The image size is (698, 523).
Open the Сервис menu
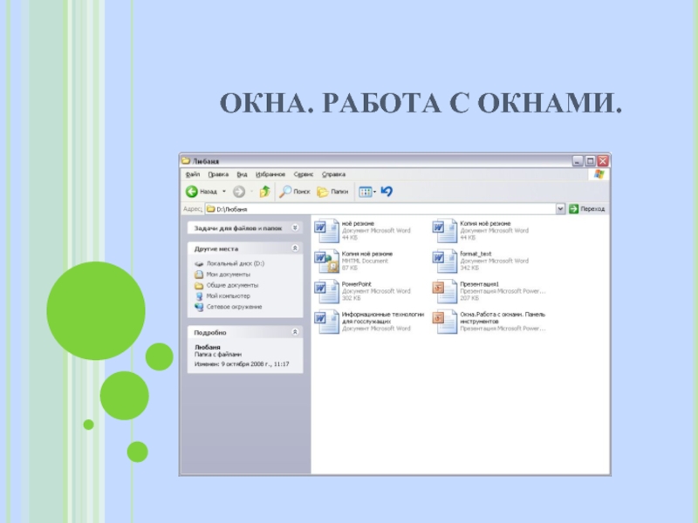[303, 174]
